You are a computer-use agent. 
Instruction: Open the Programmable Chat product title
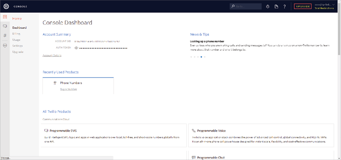point(211,157)
